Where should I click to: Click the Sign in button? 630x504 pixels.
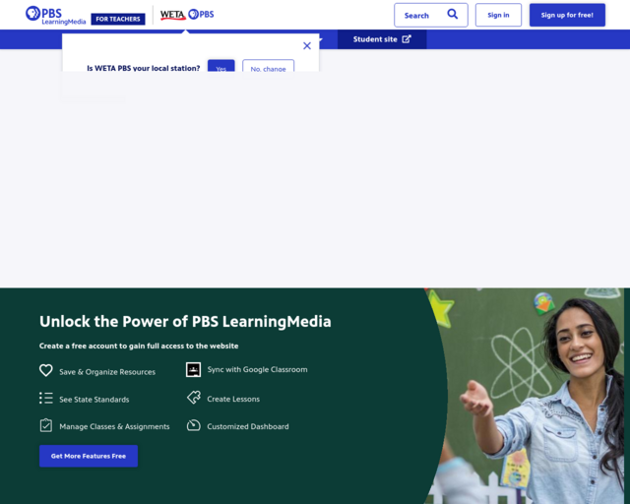(498, 15)
